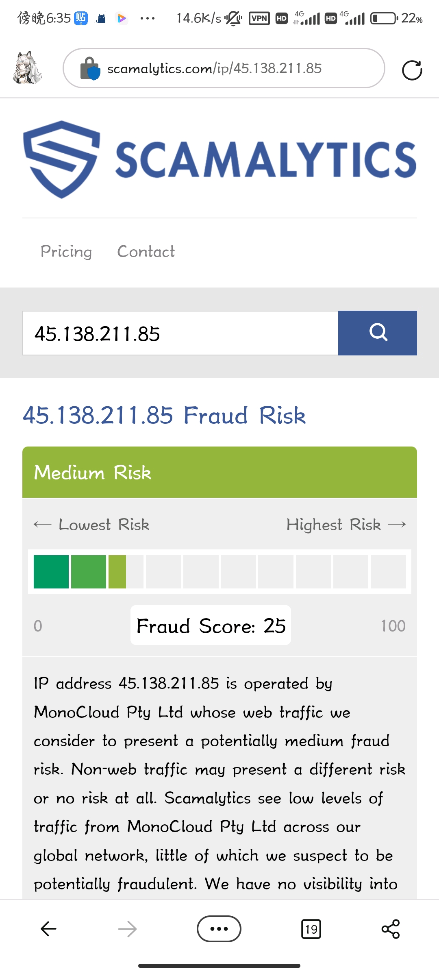Go back with the left arrow

pos(48,929)
